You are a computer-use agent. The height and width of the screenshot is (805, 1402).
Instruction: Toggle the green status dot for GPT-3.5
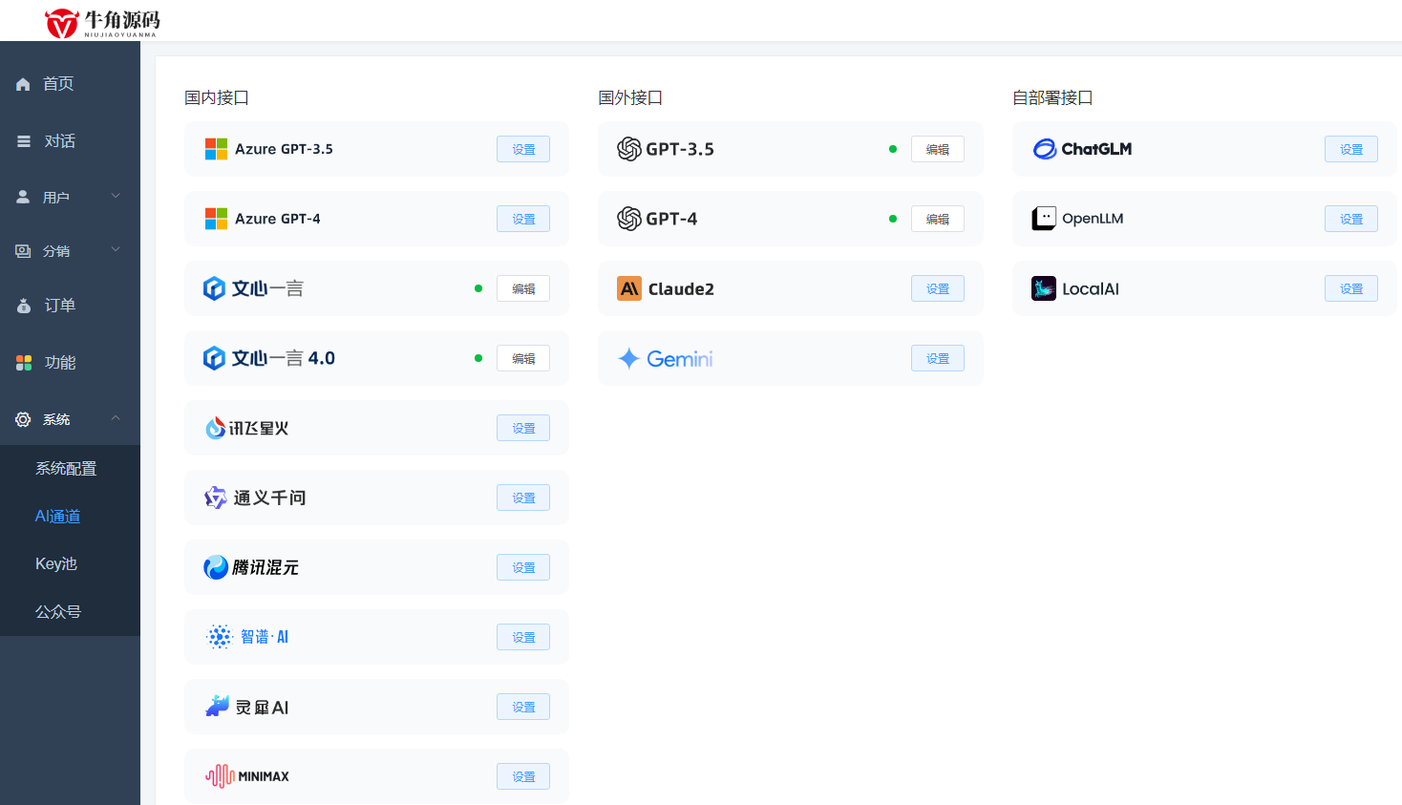coord(893,149)
